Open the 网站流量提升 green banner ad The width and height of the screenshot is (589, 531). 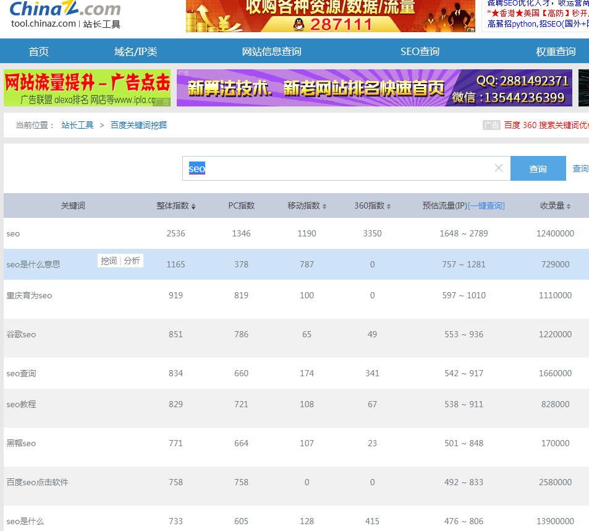pyautogui.click(x=87, y=88)
